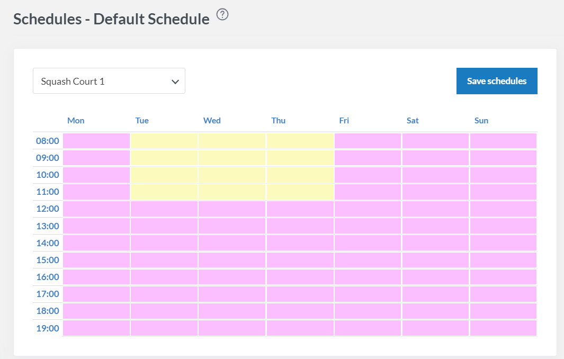Click the Sat column header

[x=413, y=121]
